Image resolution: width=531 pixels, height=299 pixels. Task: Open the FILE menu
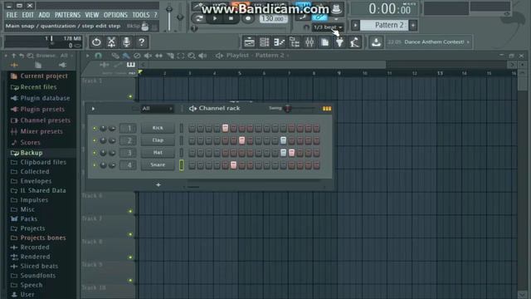tap(12, 15)
